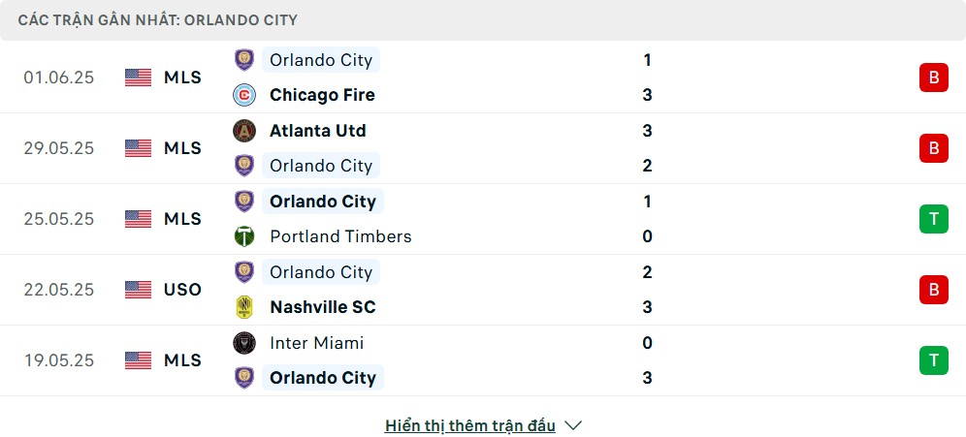Open the Nashville SC team name link
This screenshot has width=966, height=437.
click(322, 307)
